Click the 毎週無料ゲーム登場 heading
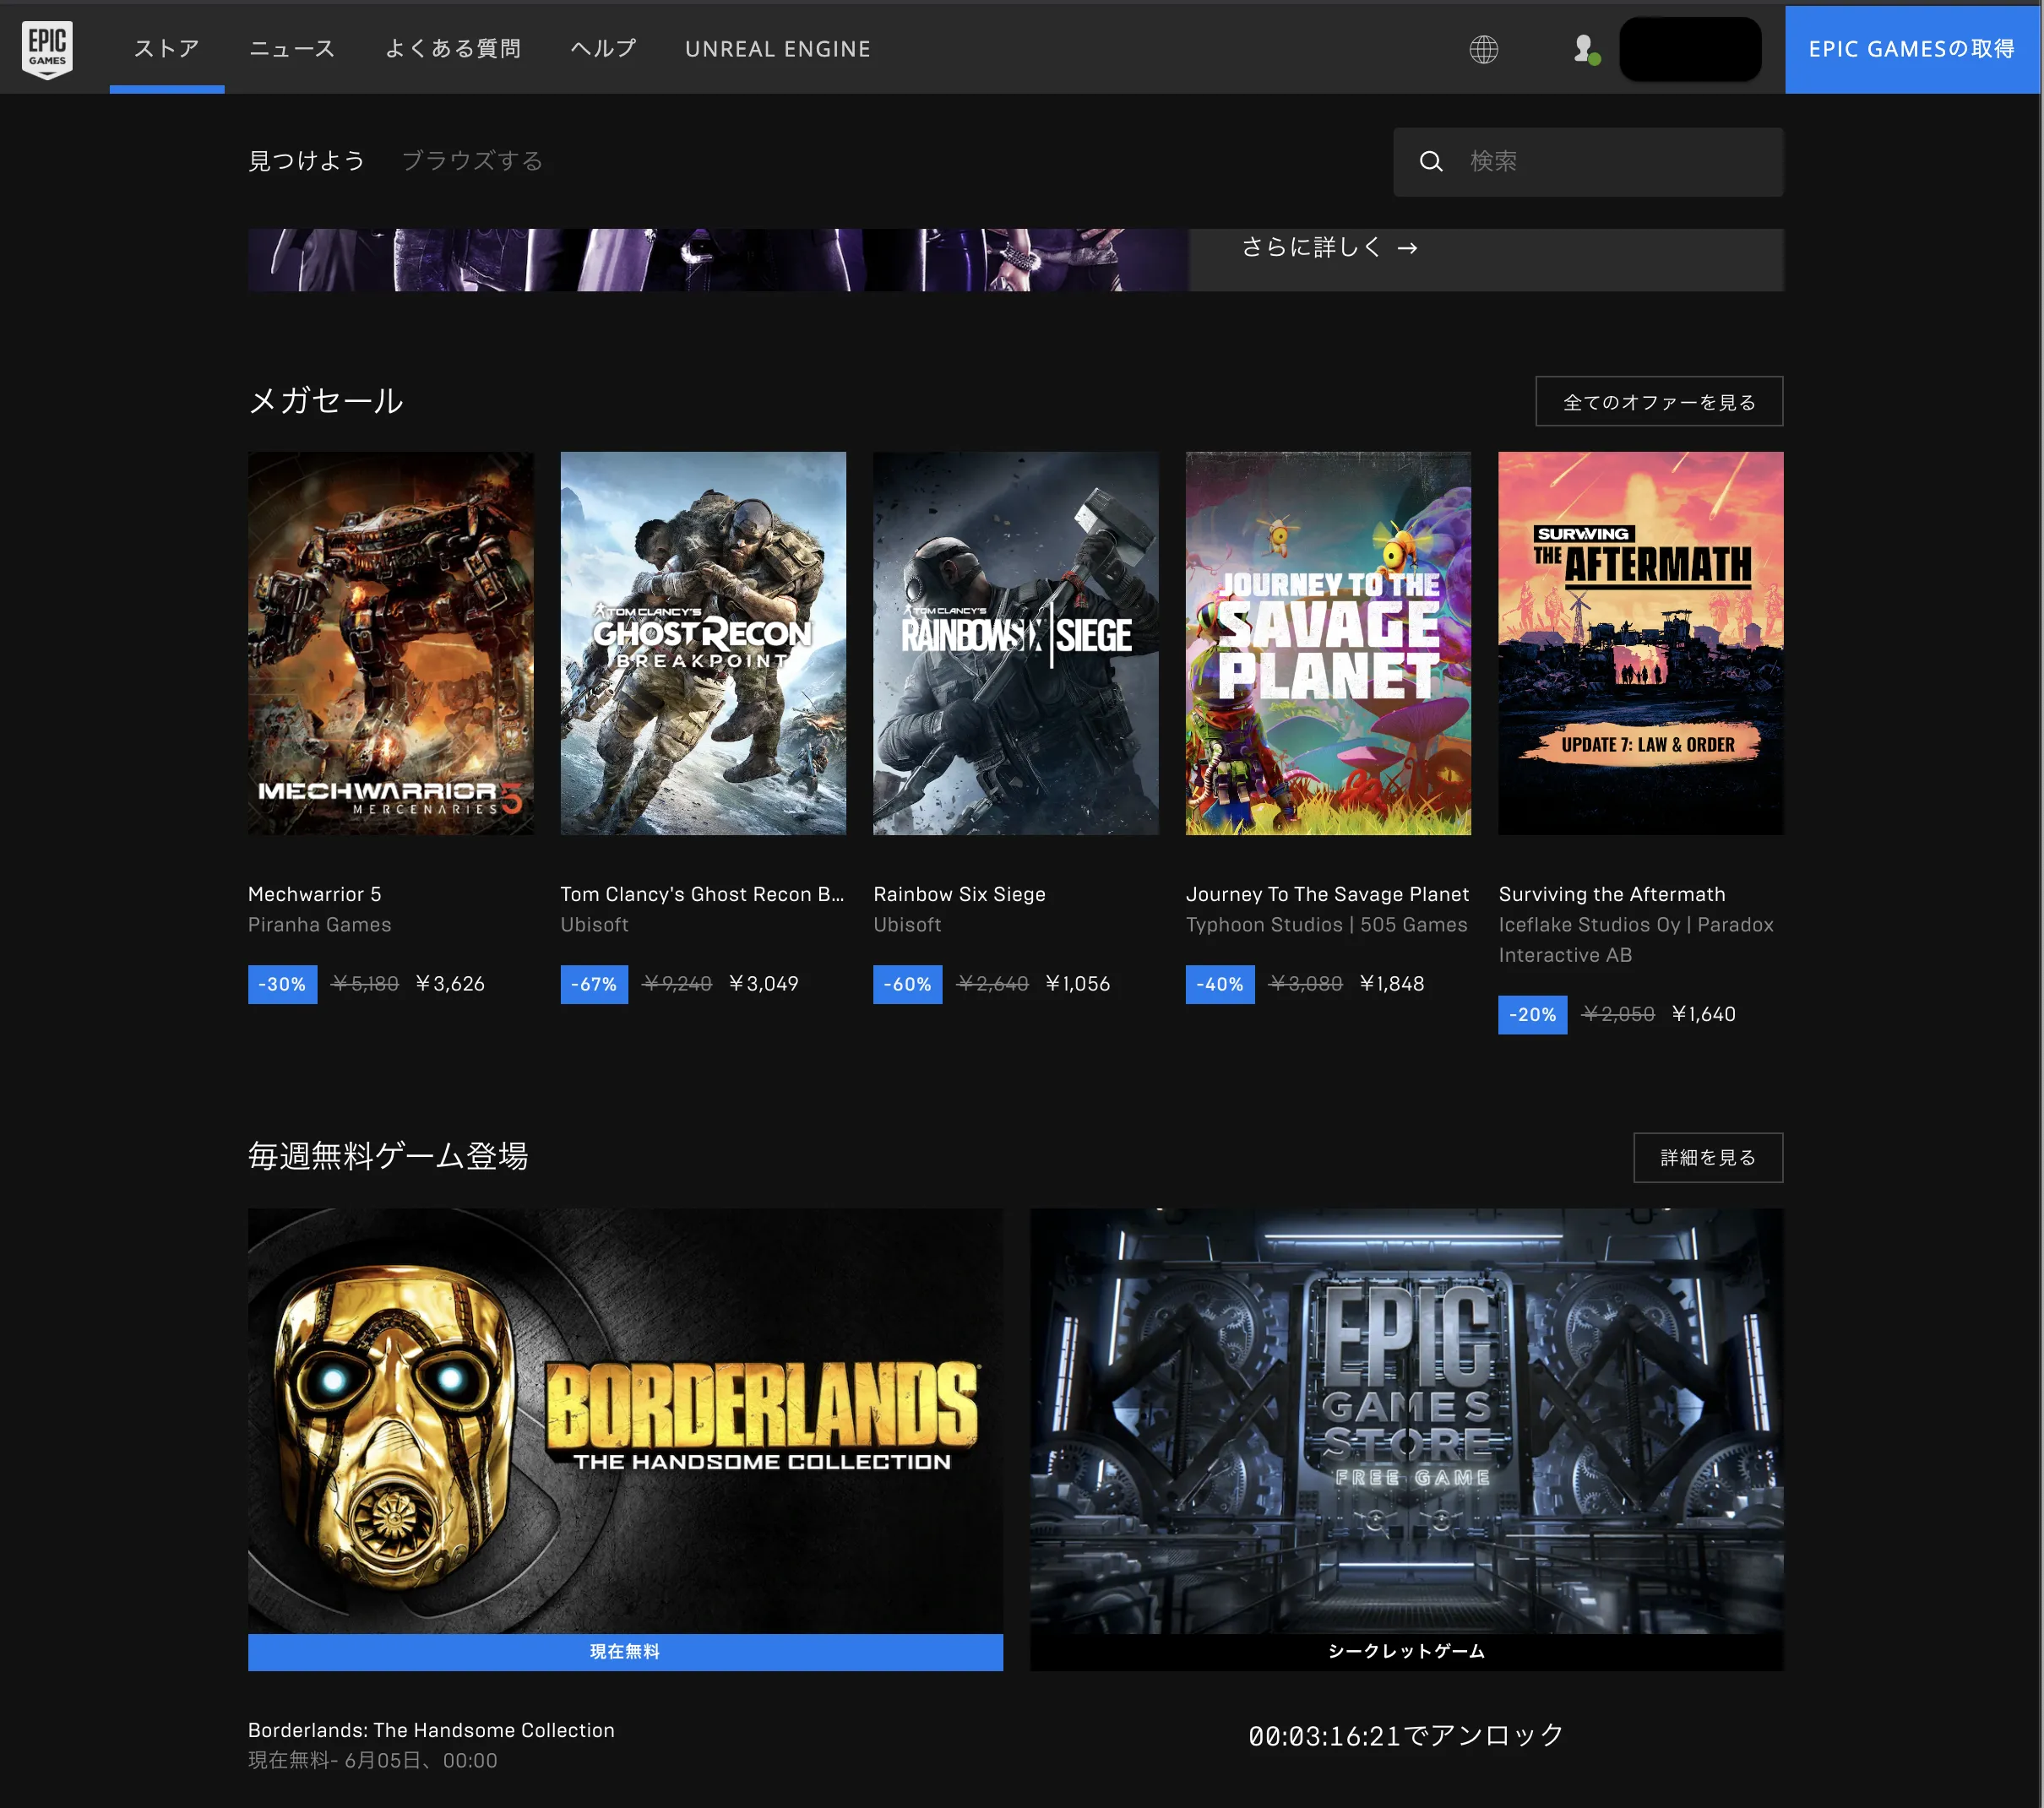Viewport: 2044px width, 1808px height. pyautogui.click(x=388, y=1156)
